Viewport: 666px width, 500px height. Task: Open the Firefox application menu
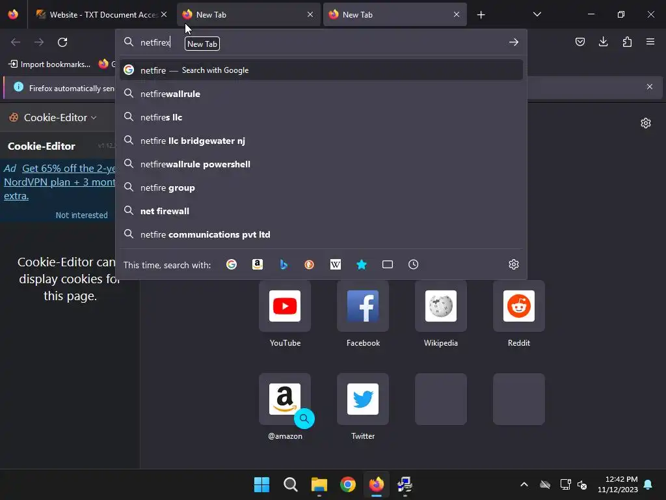[x=650, y=42]
